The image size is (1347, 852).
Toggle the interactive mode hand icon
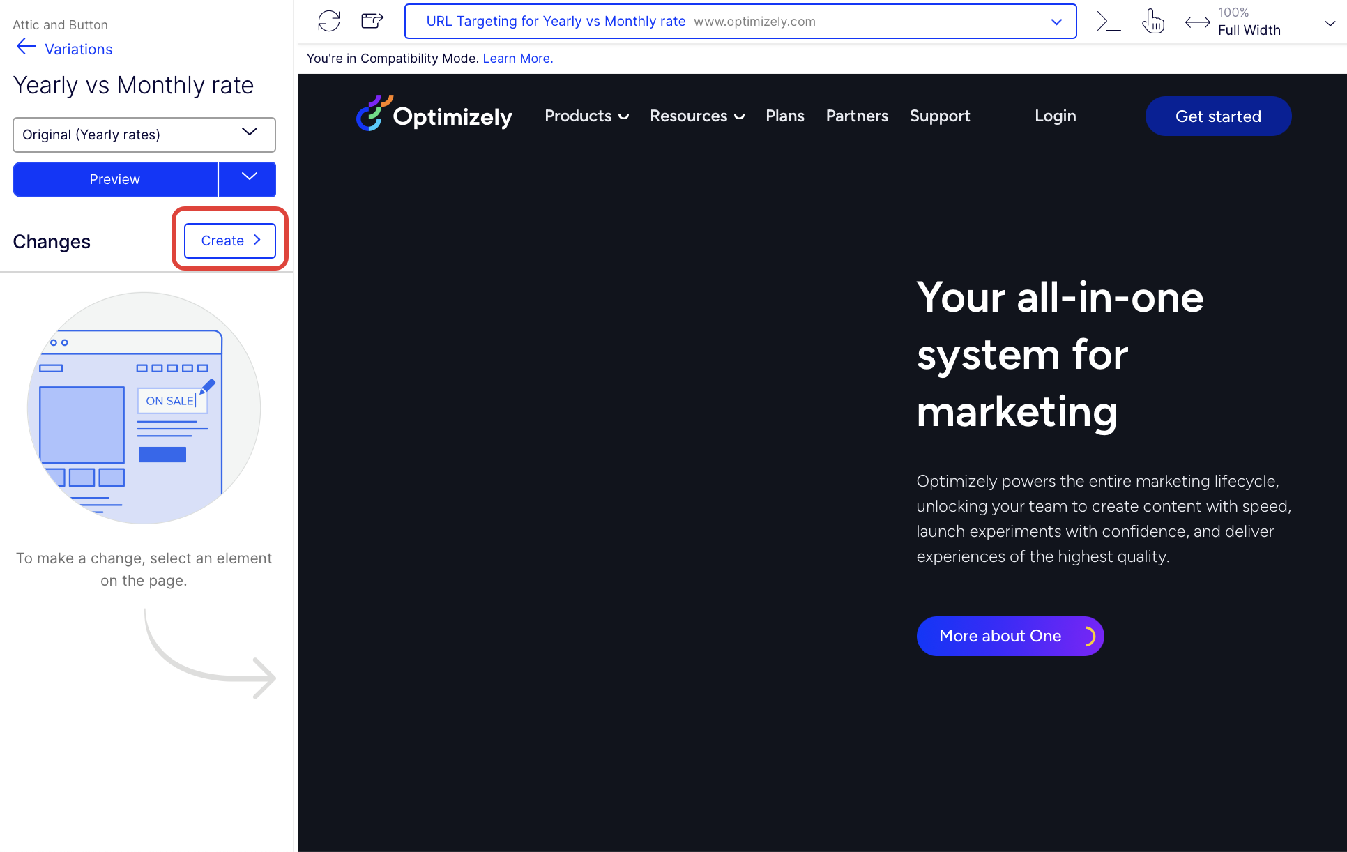[x=1153, y=21]
